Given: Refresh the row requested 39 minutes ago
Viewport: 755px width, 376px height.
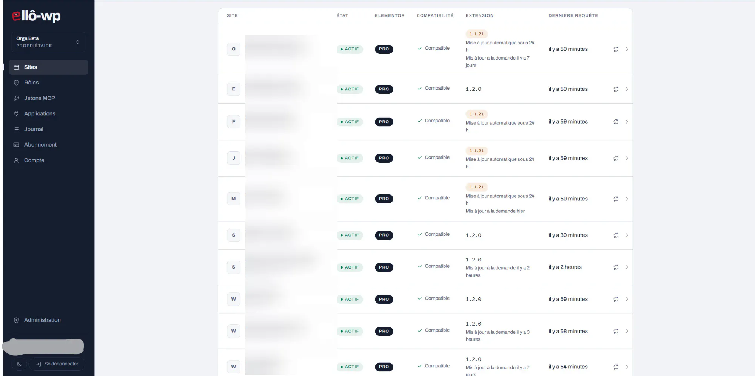Looking at the screenshot, I should pyautogui.click(x=616, y=235).
